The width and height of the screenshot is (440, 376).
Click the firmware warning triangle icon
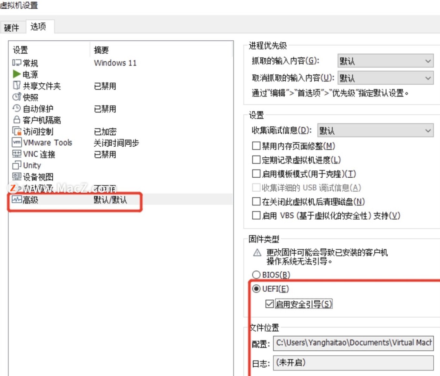coord(257,252)
